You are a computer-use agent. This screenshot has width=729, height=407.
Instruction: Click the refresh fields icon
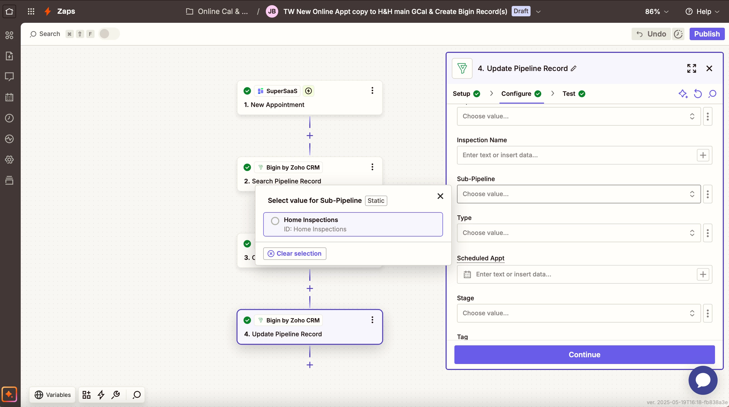[x=698, y=94]
